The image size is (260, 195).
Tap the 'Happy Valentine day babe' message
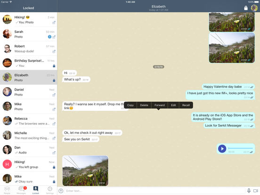pos(228,87)
